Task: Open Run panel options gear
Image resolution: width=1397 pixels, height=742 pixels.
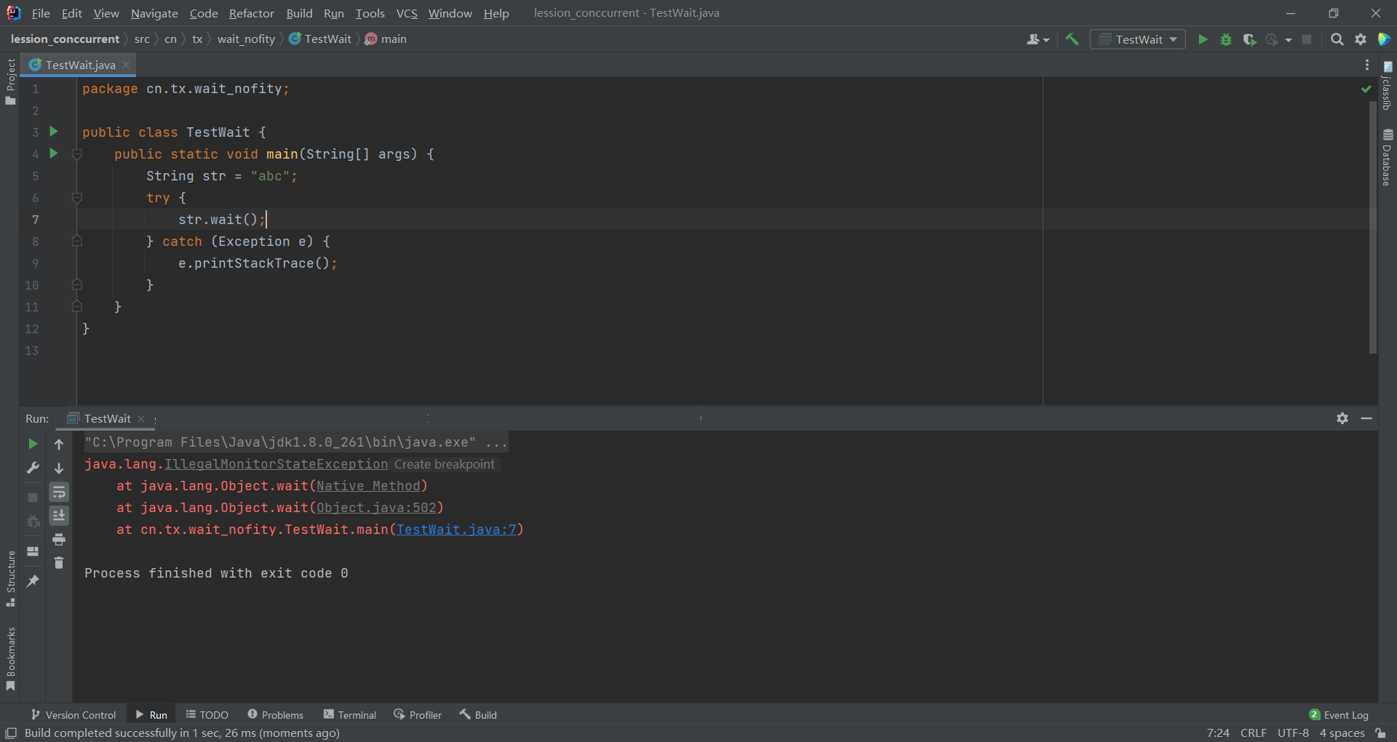Action: point(1342,418)
